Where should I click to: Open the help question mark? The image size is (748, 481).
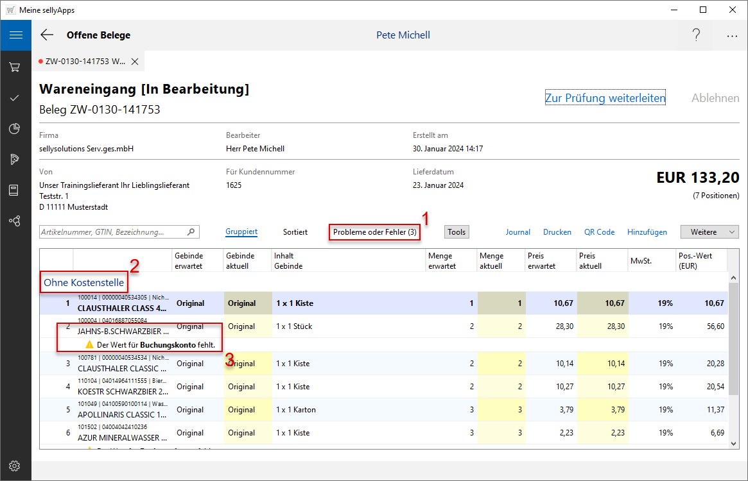click(696, 35)
